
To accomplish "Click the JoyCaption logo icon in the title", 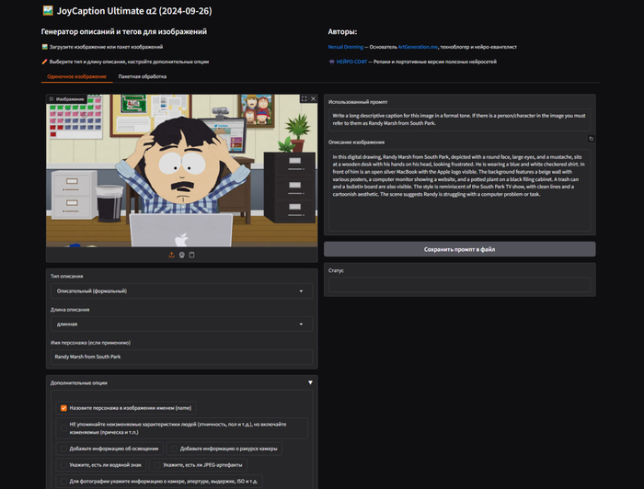I will pos(48,11).
